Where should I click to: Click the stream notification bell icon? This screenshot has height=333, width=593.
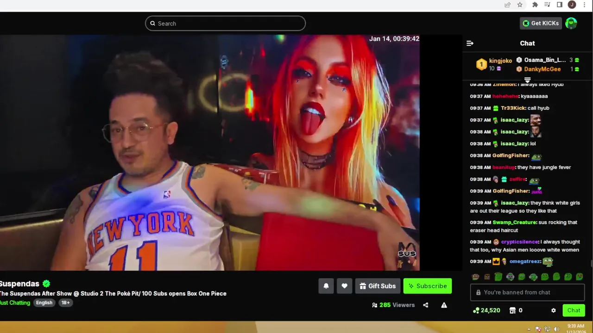click(326, 286)
